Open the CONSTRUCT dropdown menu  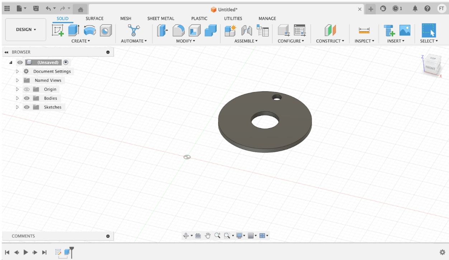click(330, 41)
